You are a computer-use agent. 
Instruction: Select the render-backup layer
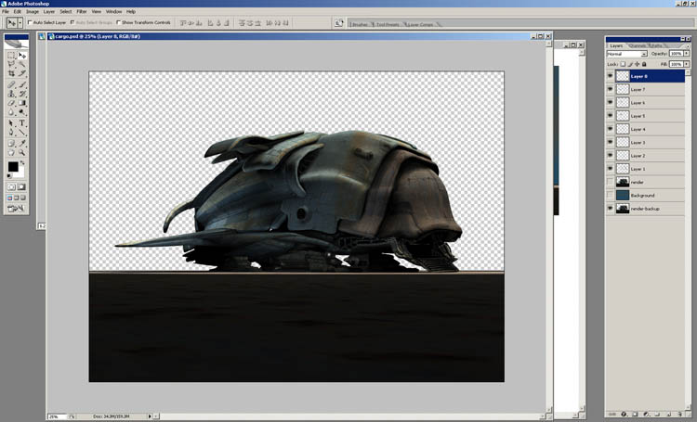pos(644,210)
